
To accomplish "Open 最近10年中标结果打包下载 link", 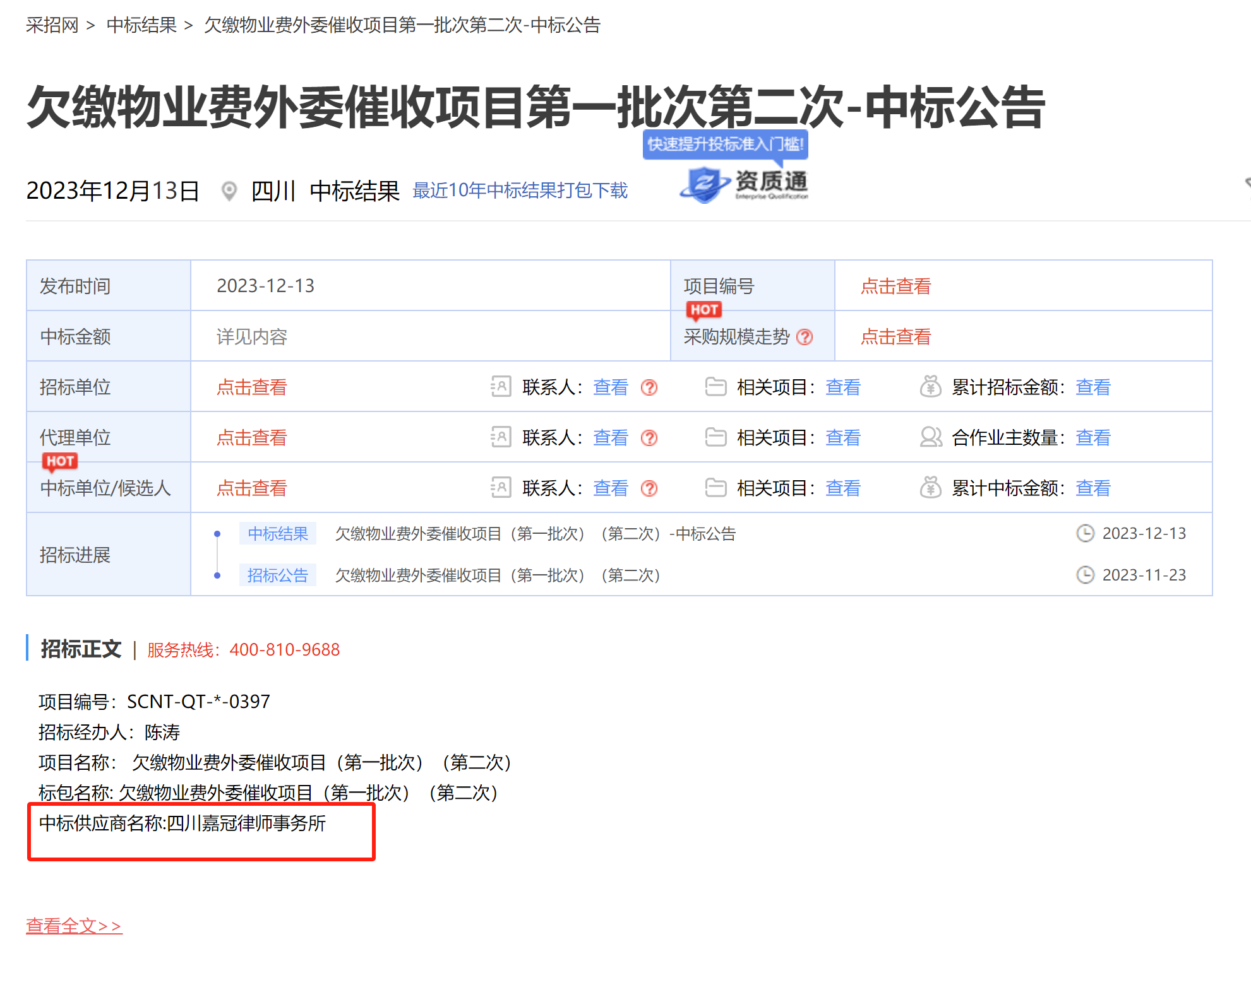I will [520, 191].
